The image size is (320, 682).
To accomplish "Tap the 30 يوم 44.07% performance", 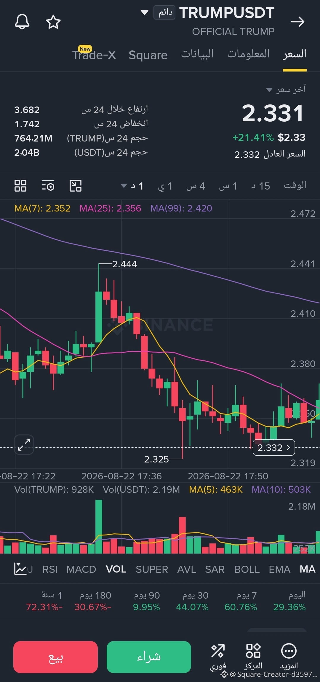I will [192, 601].
